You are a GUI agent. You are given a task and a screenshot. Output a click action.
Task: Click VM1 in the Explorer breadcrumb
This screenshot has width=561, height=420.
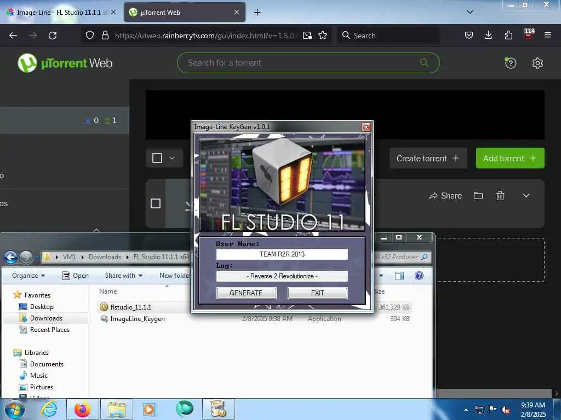[x=69, y=257]
